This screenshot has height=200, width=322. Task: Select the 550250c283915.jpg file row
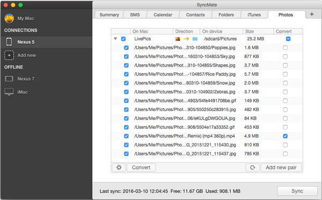[x=207, y=109]
